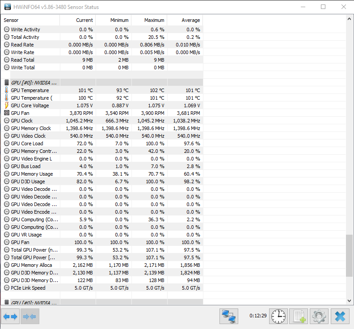Click the fan icon next to GPU Fan RPM
This screenshot has height=329, width=354.
[x=7, y=113]
